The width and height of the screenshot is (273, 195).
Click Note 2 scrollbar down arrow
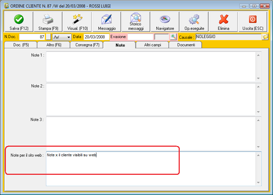point(258,112)
